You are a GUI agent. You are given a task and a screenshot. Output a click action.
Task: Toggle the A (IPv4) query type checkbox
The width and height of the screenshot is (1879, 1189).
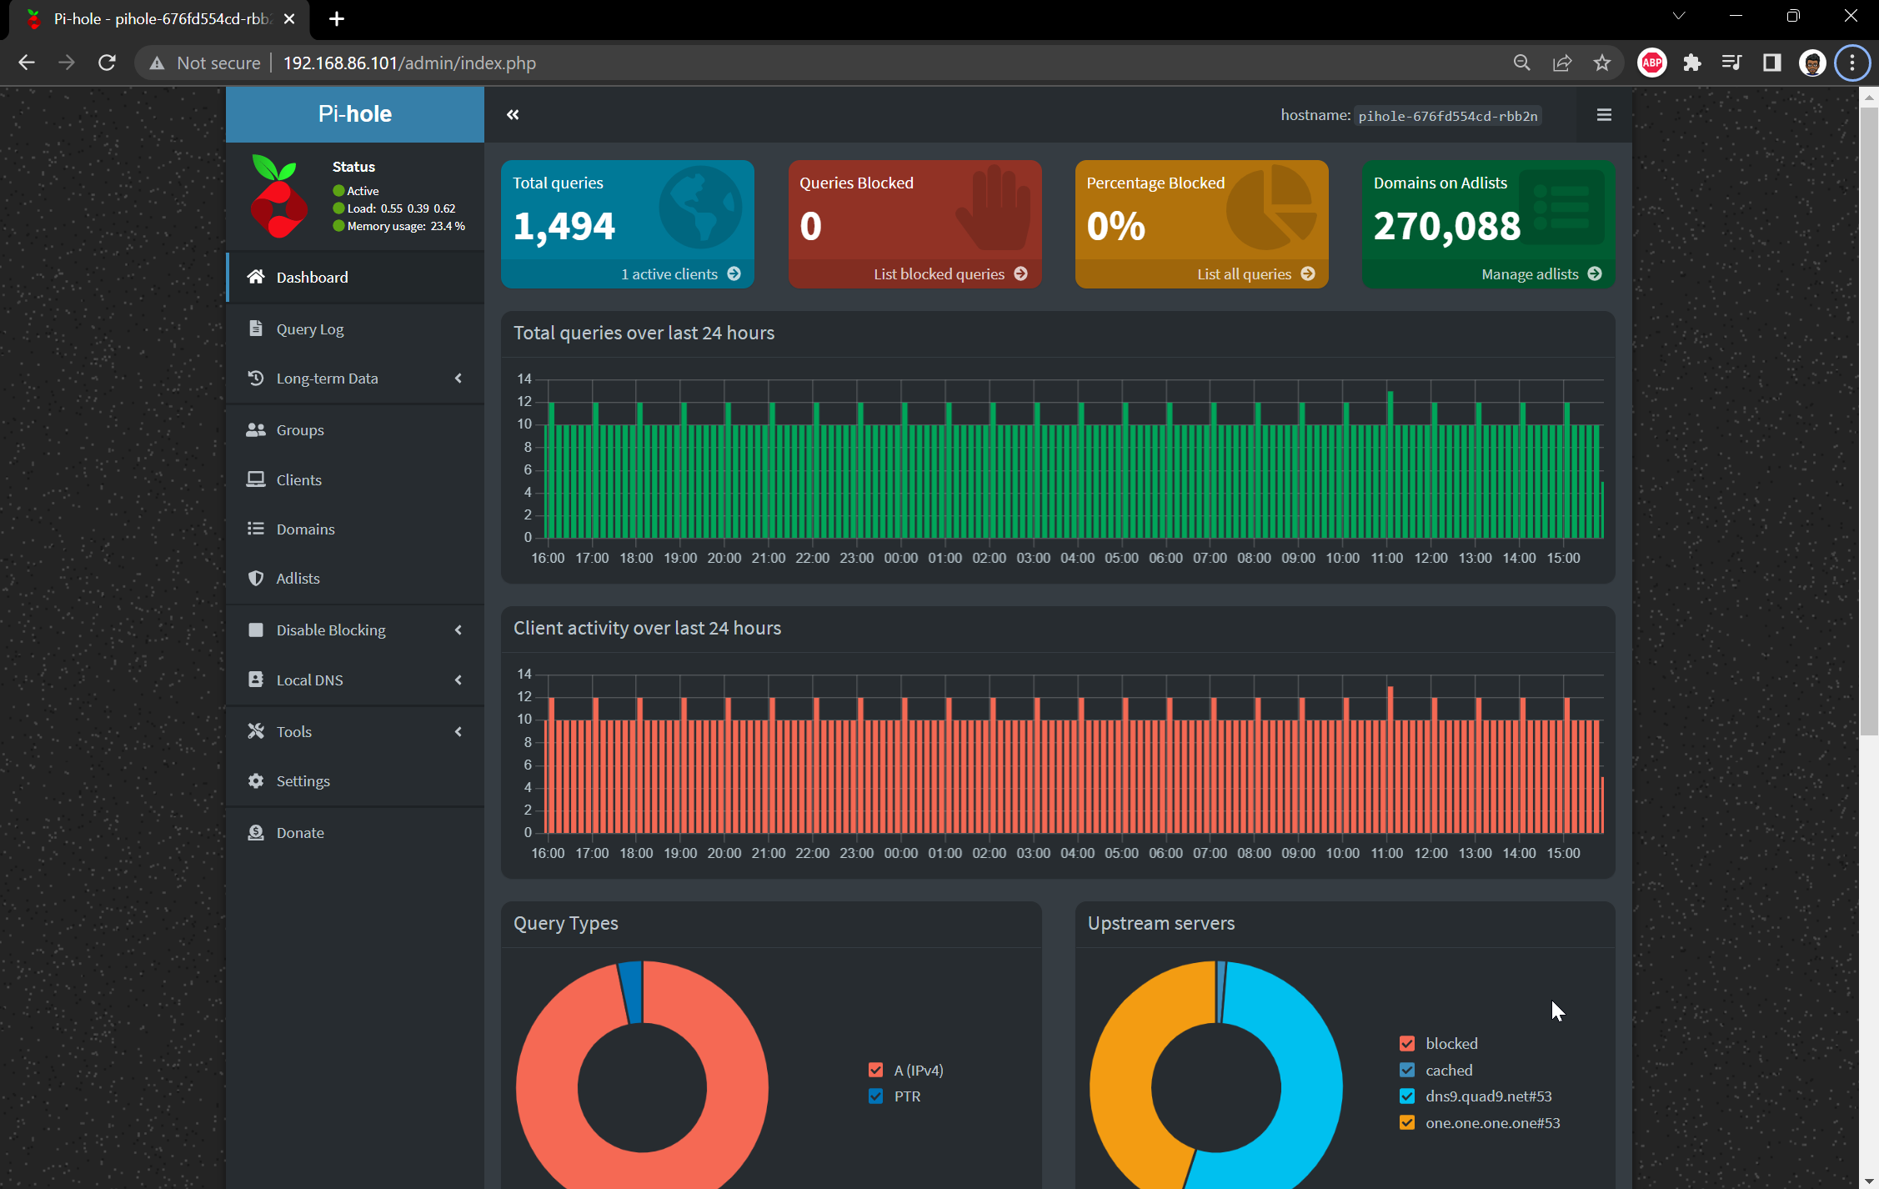coord(875,1070)
